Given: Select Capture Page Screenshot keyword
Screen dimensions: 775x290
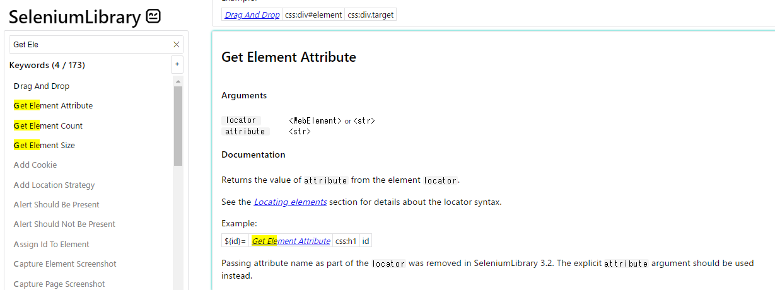Looking at the screenshot, I should click(59, 284).
